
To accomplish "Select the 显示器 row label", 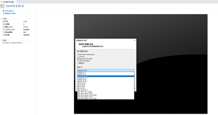I will tap(7, 35).
